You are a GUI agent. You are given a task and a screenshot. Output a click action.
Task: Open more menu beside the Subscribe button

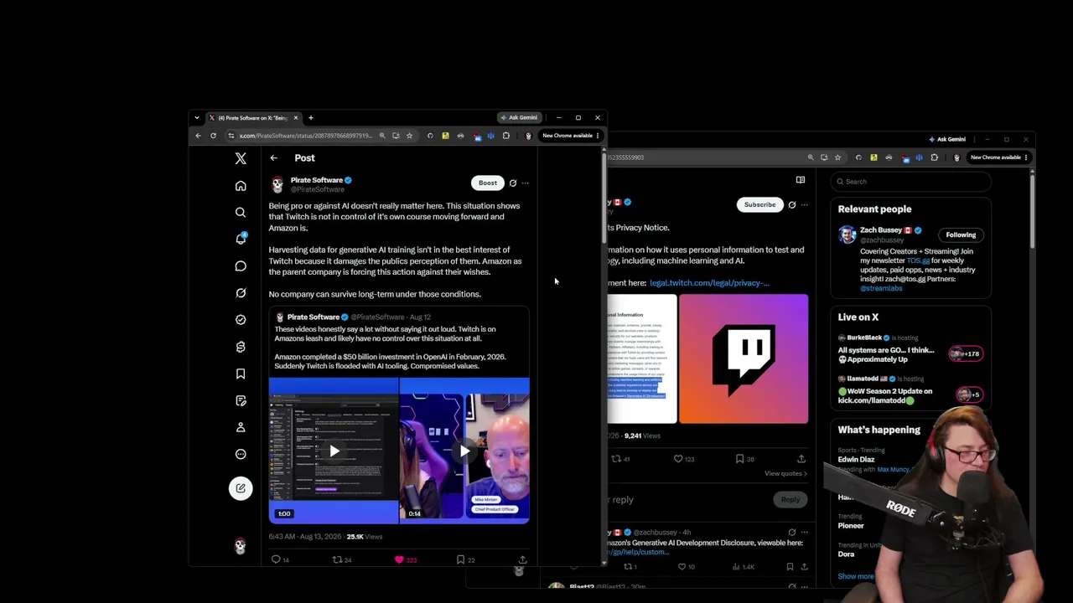pyautogui.click(x=804, y=204)
